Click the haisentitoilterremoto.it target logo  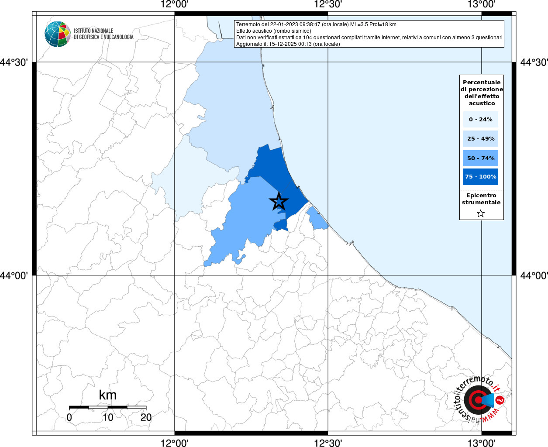pos(479,400)
